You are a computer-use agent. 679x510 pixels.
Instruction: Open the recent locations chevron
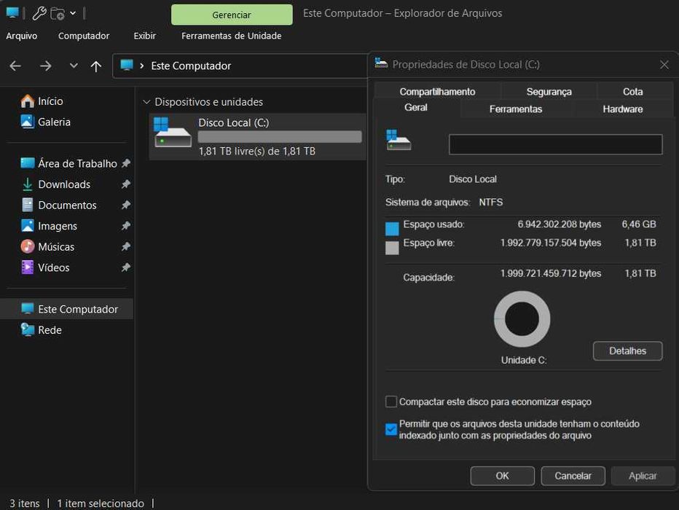(x=74, y=66)
